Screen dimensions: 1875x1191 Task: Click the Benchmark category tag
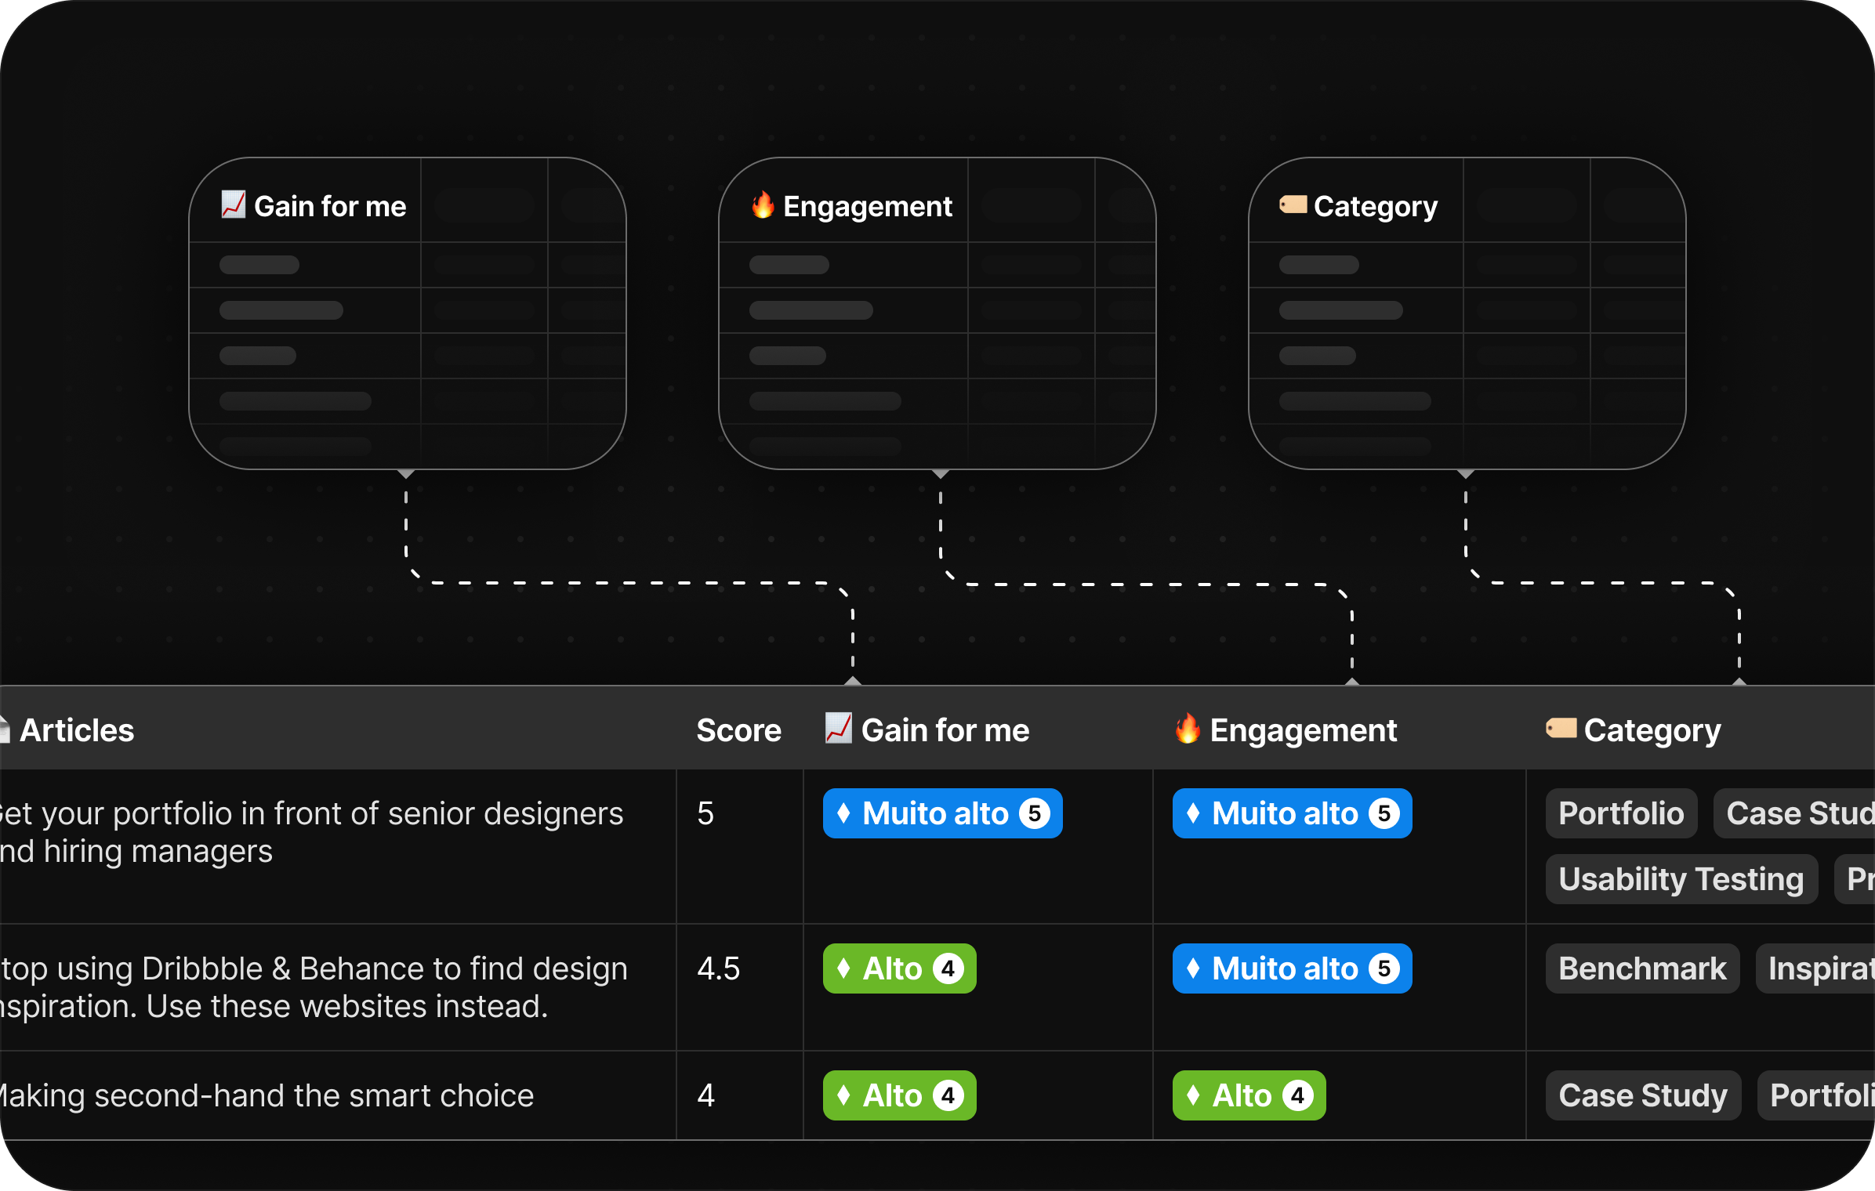click(1642, 968)
